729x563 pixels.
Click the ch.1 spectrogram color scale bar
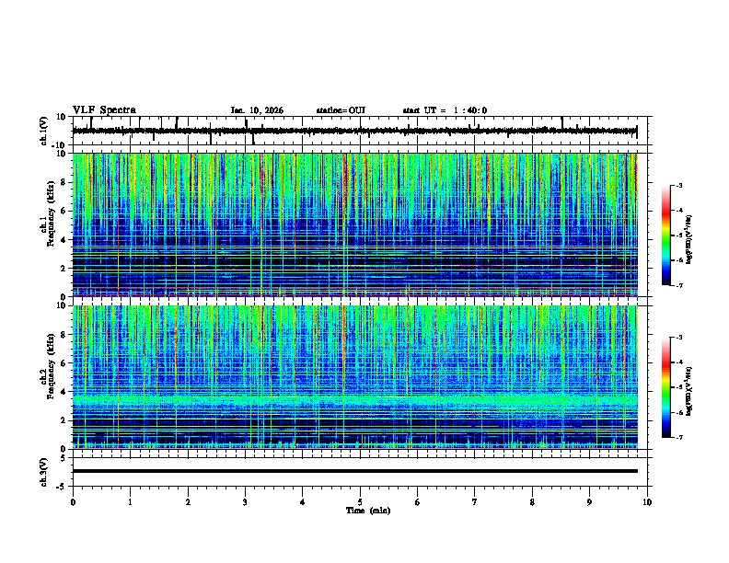click(x=666, y=236)
